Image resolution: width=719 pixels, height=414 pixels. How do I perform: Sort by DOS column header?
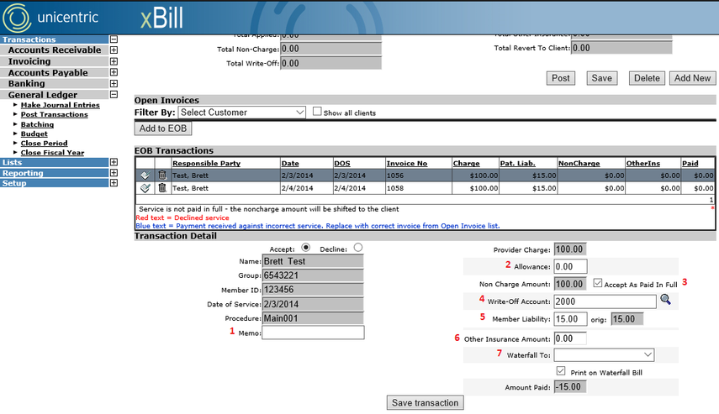(x=342, y=164)
